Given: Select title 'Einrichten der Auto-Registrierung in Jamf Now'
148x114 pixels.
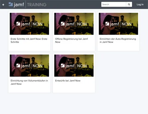Looking at the screenshot, I should click(118, 41).
